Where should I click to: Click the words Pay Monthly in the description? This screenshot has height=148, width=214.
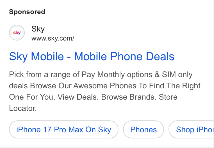103,75
